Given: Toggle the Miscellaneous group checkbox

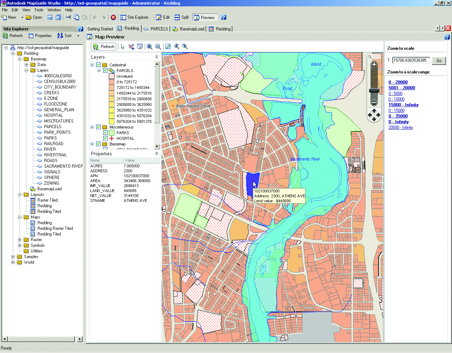Looking at the screenshot, I should 99,127.
